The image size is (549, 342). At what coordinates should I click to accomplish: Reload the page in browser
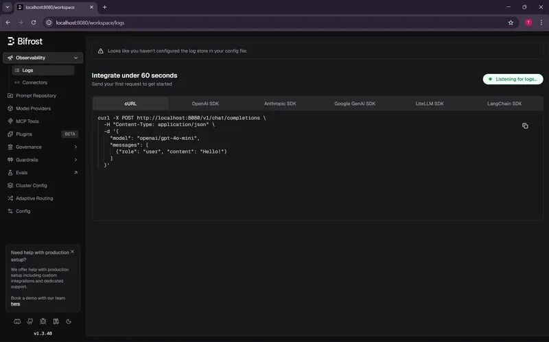coord(34,22)
